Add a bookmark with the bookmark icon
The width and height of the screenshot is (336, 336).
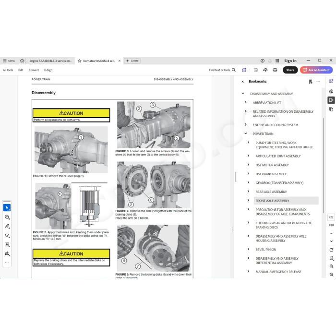[311, 82]
